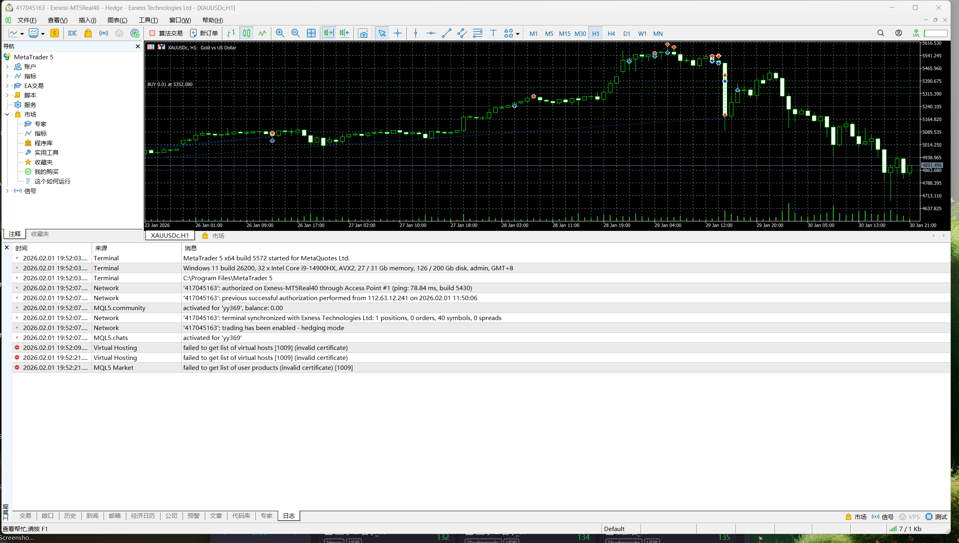Toggle chart auto scroll to end
Viewport: 959px width, 543px height.
329,33
